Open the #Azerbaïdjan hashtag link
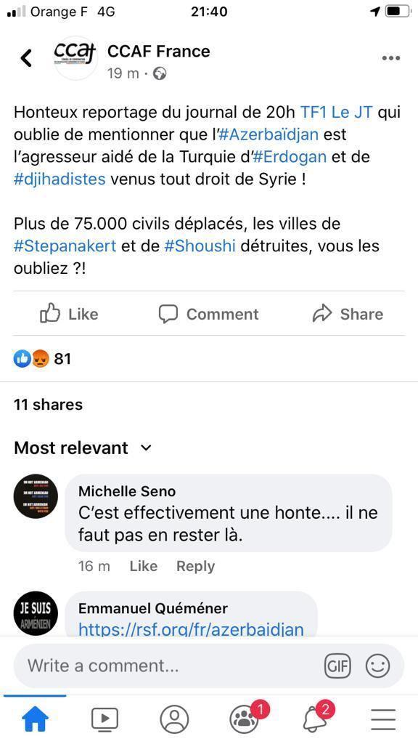This screenshot has height=744, width=418. 269,134
